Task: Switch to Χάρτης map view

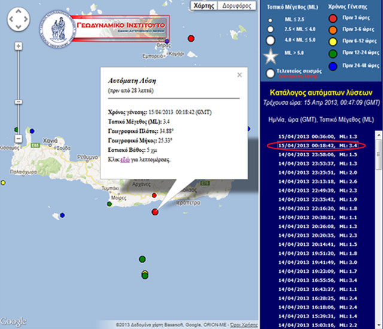Action: 204,5
